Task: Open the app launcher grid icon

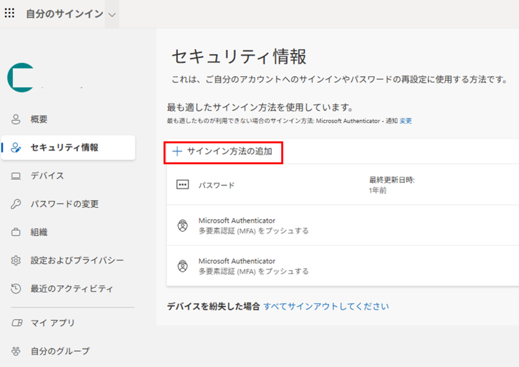Action: [9, 13]
